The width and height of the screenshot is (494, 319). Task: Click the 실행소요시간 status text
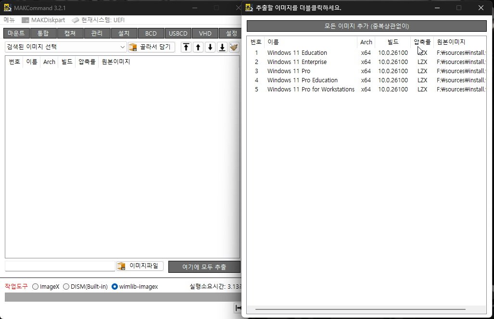tap(215, 287)
